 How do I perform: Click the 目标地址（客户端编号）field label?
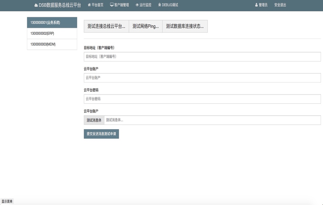pos(99,48)
